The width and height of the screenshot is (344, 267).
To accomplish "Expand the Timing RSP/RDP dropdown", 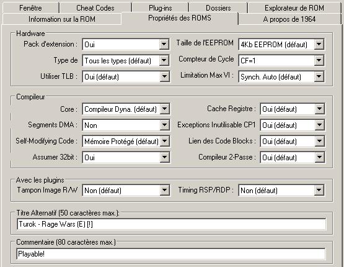I will pyautogui.click(x=281, y=190).
